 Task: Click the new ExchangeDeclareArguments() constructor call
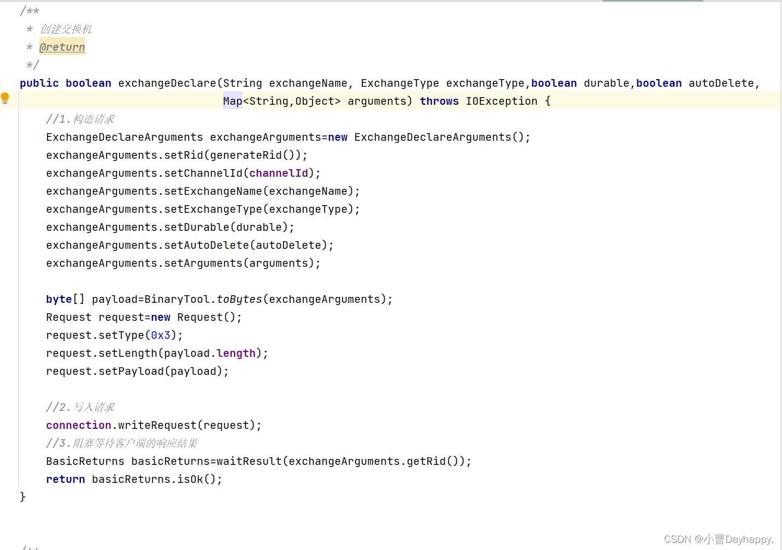pyautogui.click(x=426, y=137)
